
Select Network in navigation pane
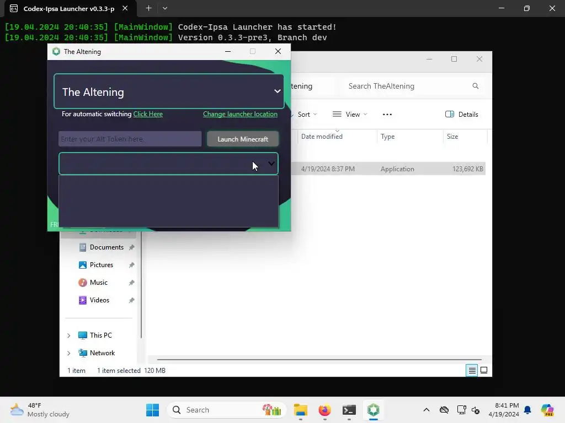[x=102, y=353]
